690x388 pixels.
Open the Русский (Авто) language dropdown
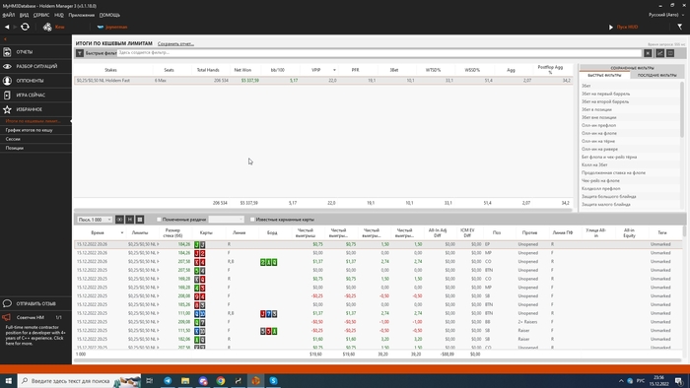coord(666,15)
